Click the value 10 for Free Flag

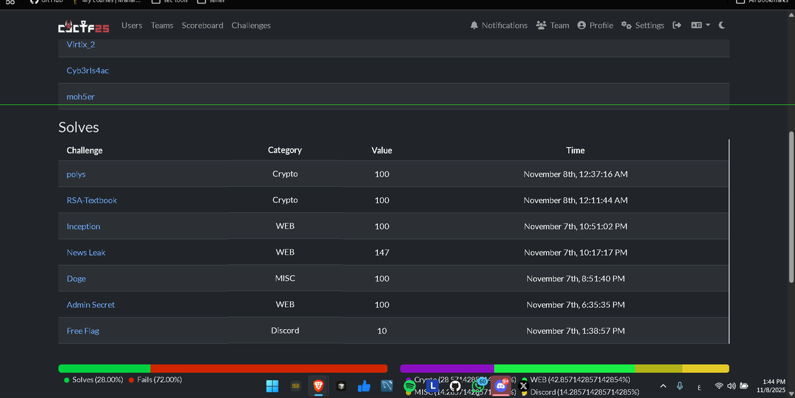[382, 330]
